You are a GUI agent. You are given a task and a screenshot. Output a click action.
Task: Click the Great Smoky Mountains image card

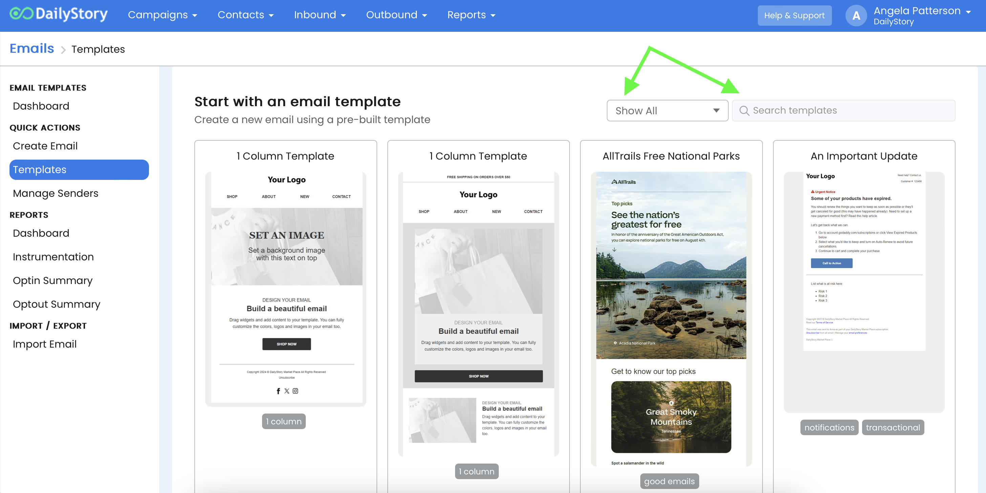click(x=671, y=417)
